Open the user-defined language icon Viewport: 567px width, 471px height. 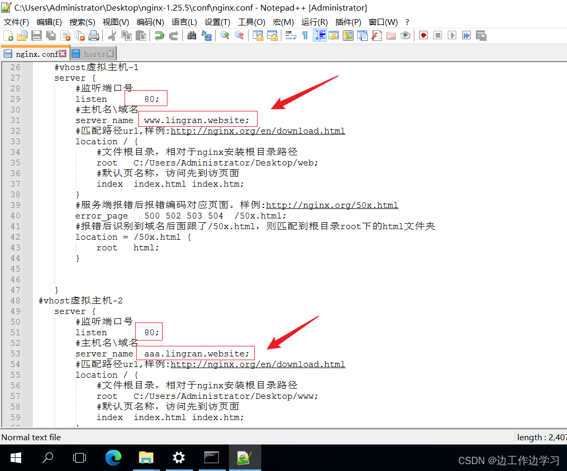point(334,36)
